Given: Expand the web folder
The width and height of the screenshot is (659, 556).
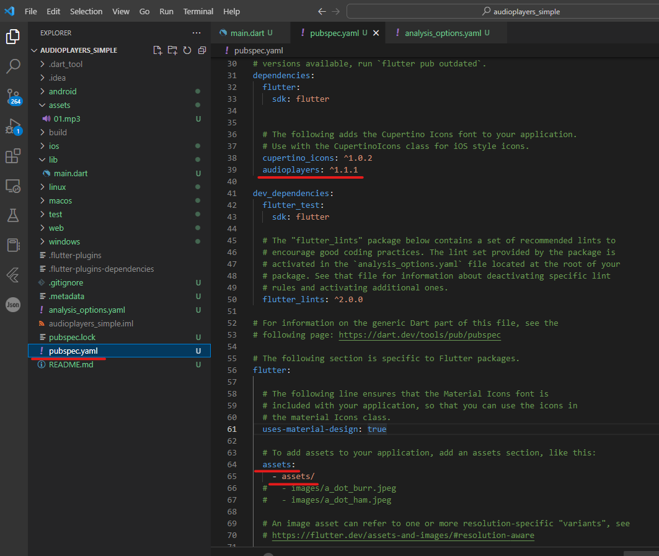Looking at the screenshot, I should point(120,228).
